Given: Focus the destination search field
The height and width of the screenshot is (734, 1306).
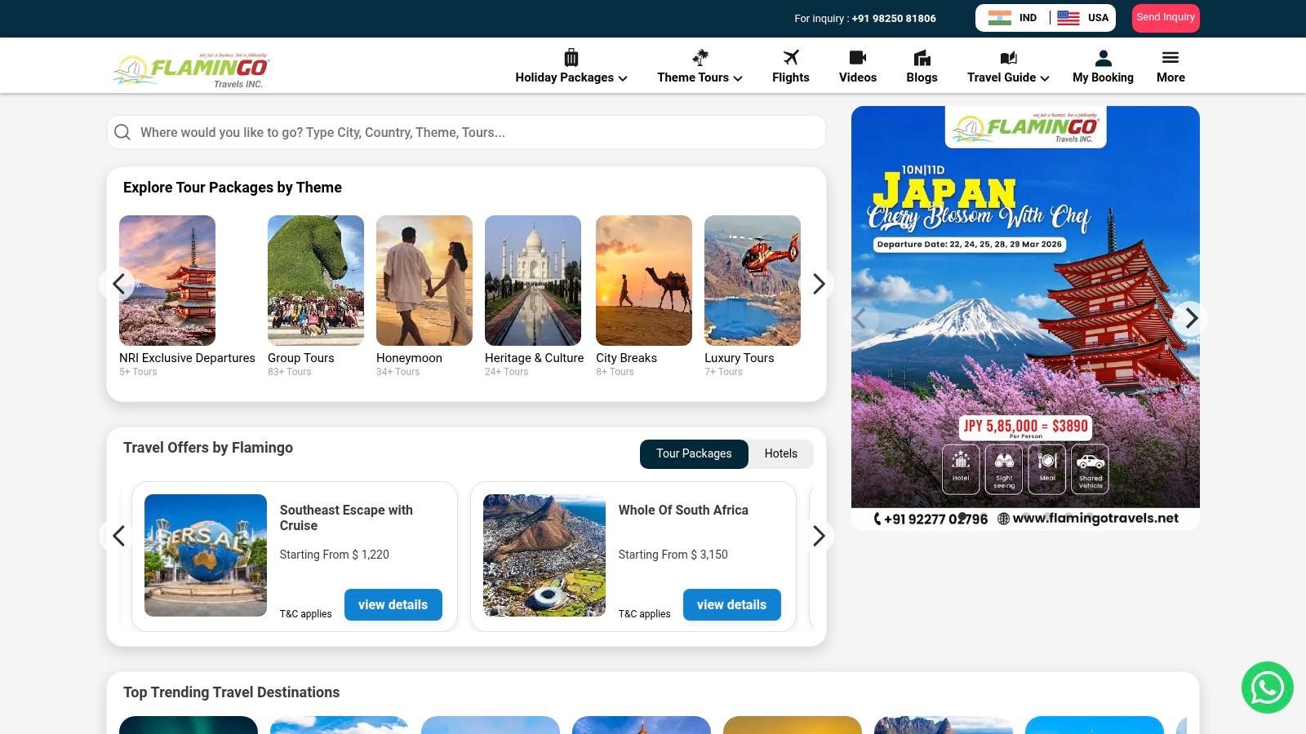Looking at the screenshot, I should click(478, 132).
